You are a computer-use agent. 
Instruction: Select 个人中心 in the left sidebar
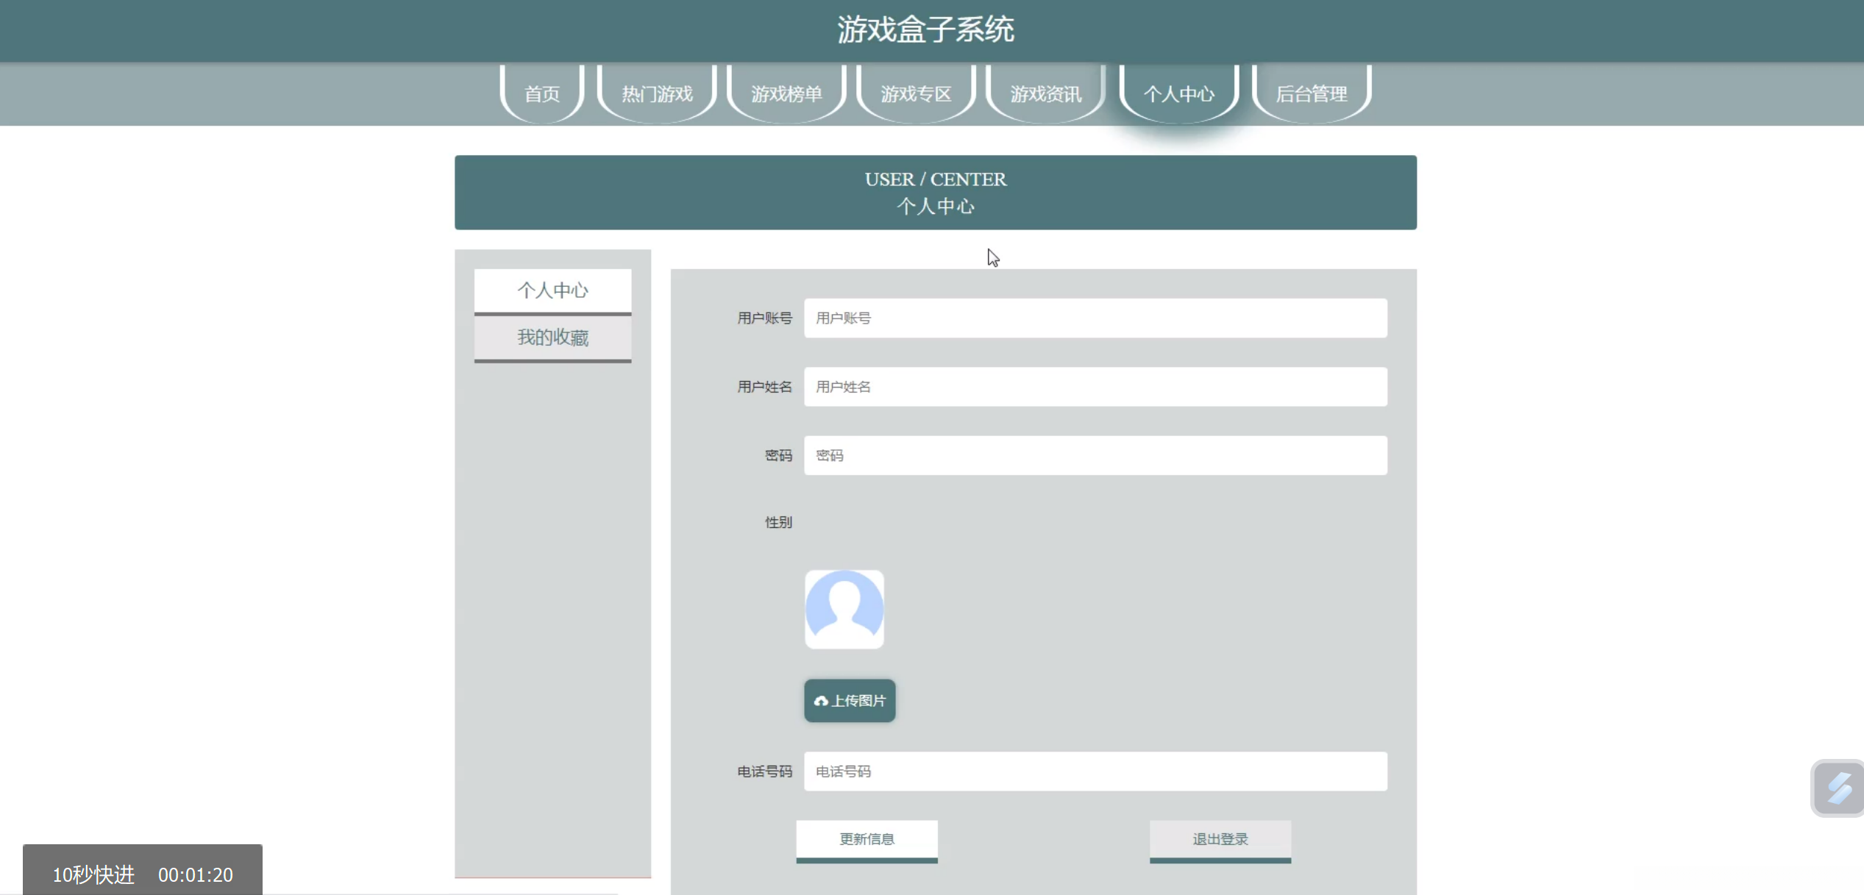click(552, 290)
